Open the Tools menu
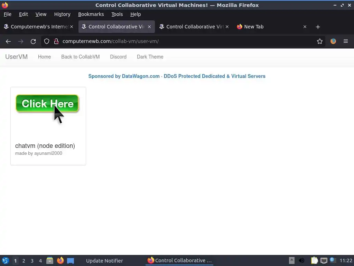The height and width of the screenshot is (266, 354). [117, 14]
